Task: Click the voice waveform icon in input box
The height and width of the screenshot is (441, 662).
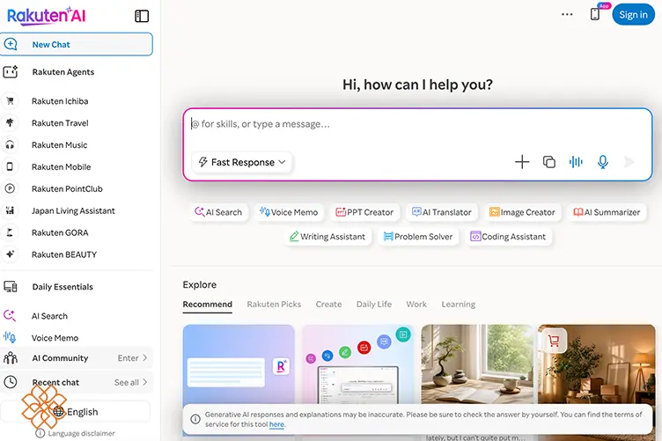Action: pyautogui.click(x=576, y=162)
